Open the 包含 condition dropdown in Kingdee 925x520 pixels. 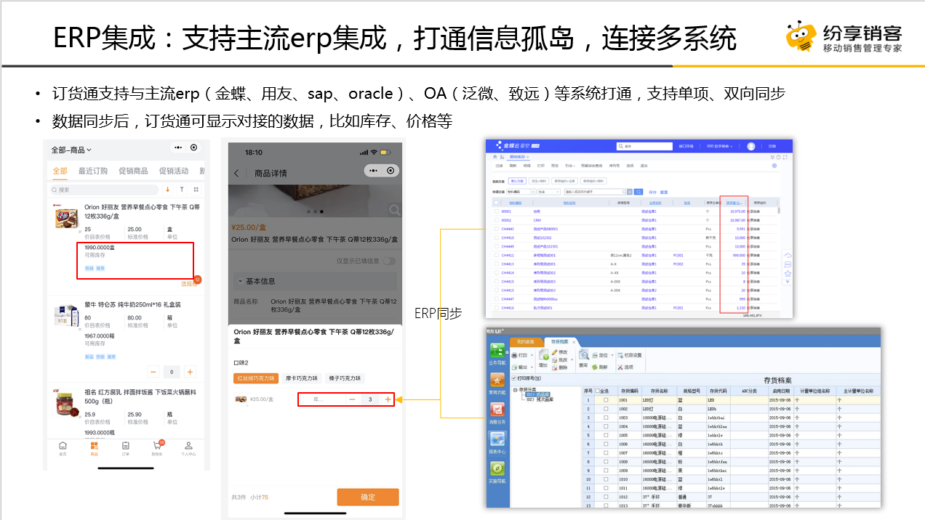[549, 192]
